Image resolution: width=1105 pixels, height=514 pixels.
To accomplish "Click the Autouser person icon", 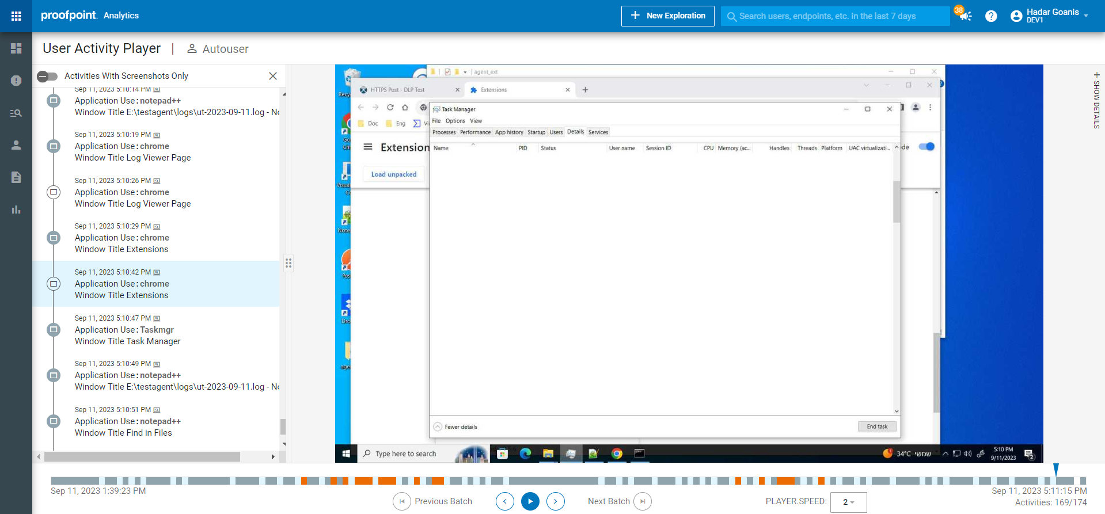I will 192,49.
